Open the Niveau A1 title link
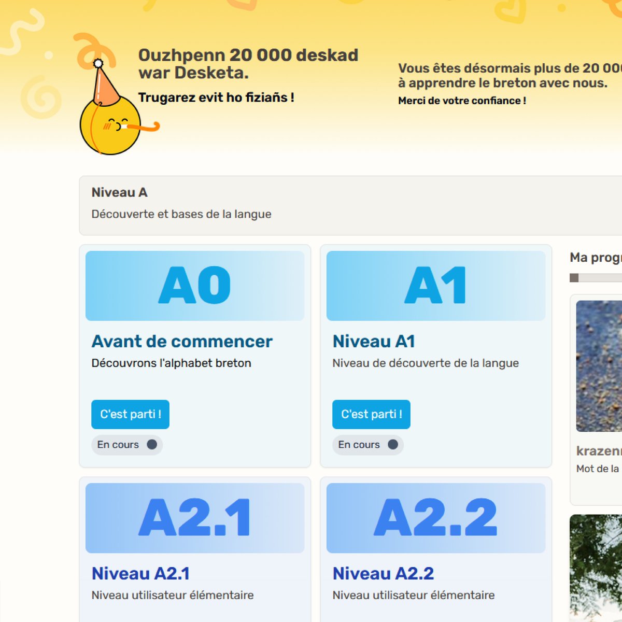The height and width of the screenshot is (622, 622). [374, 341]
